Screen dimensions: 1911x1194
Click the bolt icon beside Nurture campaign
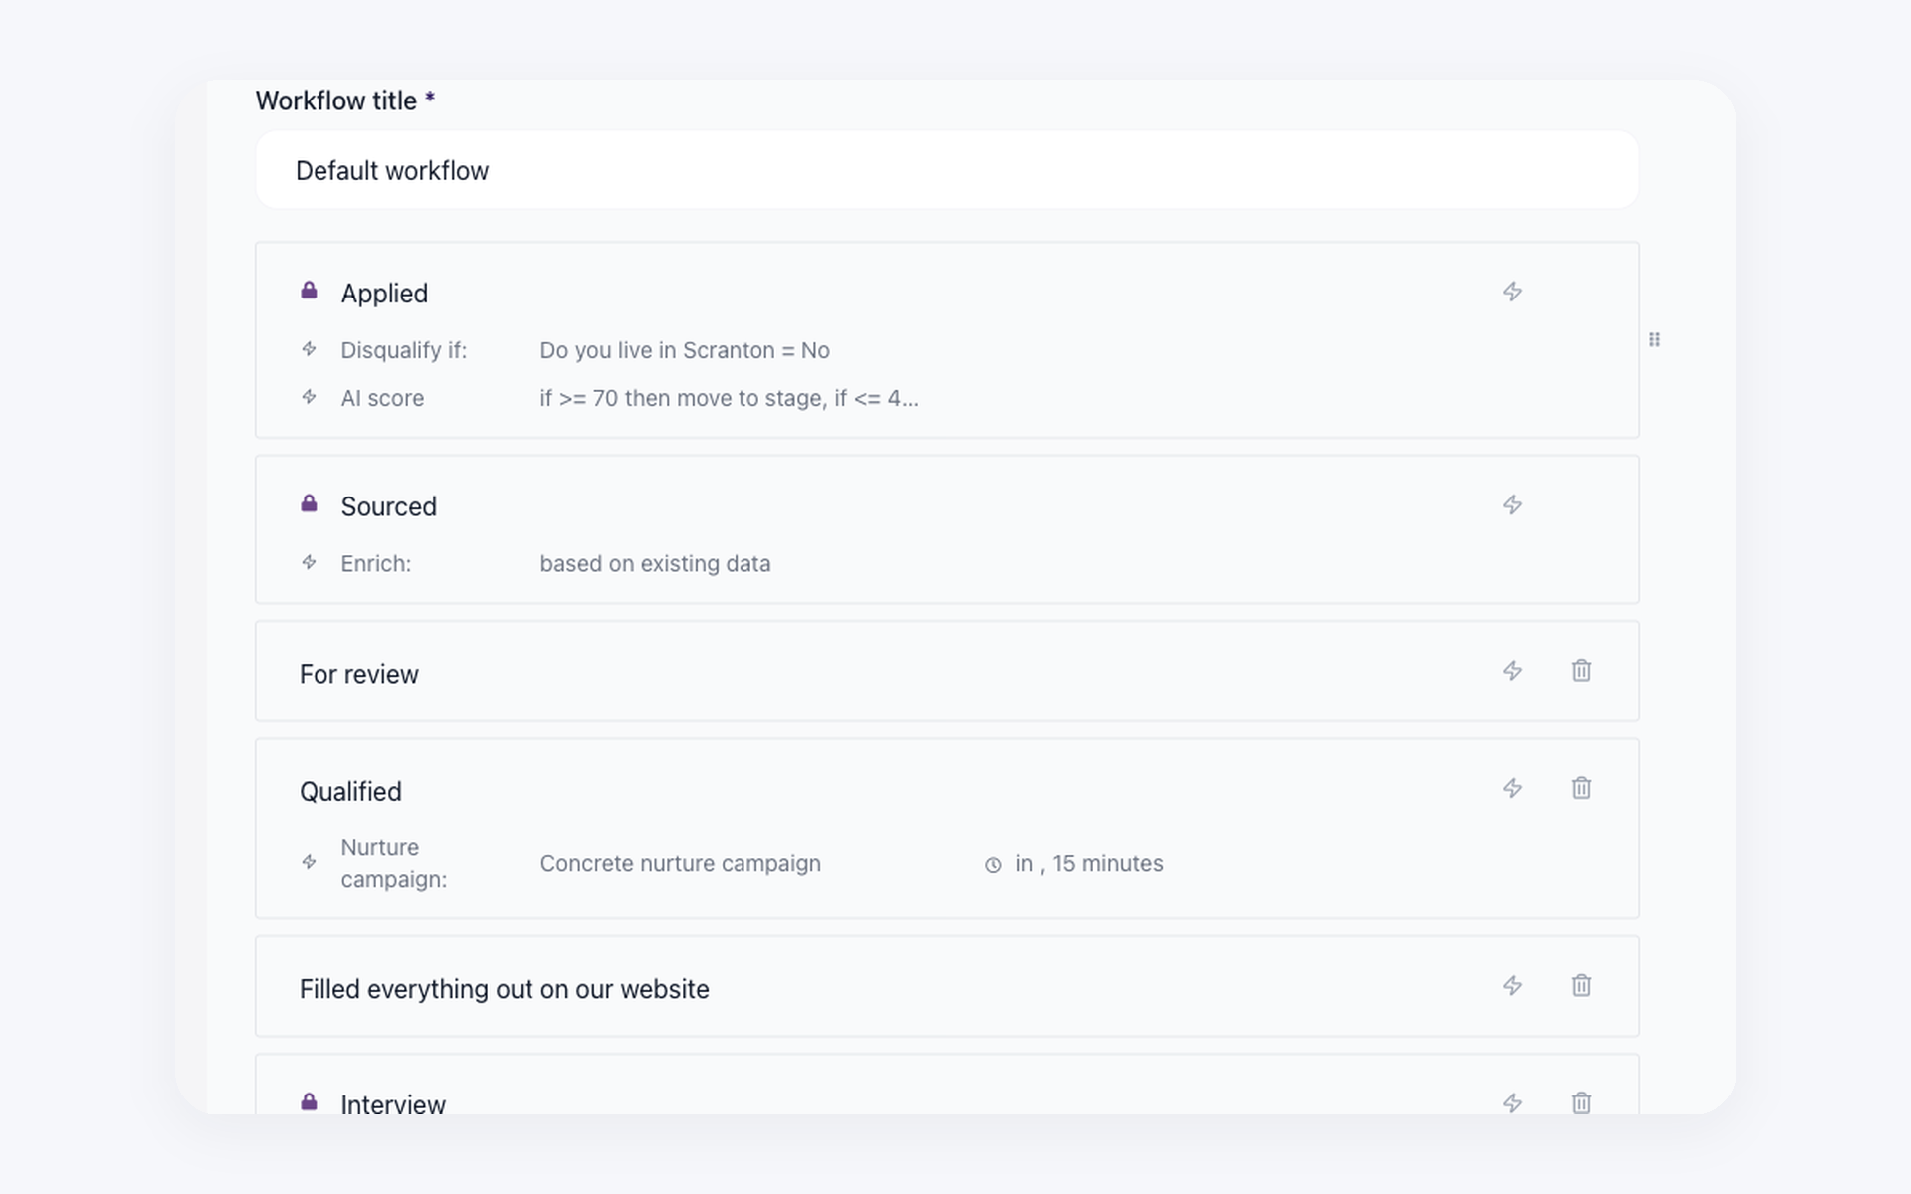coord(309,862)
